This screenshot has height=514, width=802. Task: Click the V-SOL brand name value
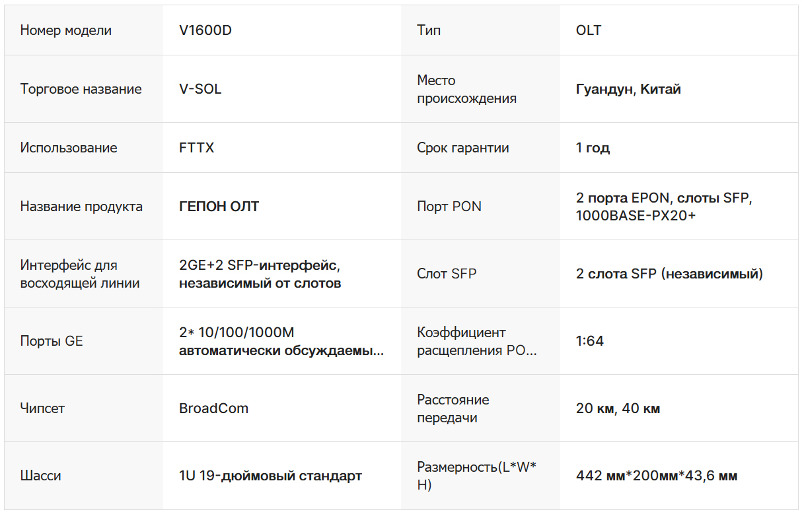point(200,89)
